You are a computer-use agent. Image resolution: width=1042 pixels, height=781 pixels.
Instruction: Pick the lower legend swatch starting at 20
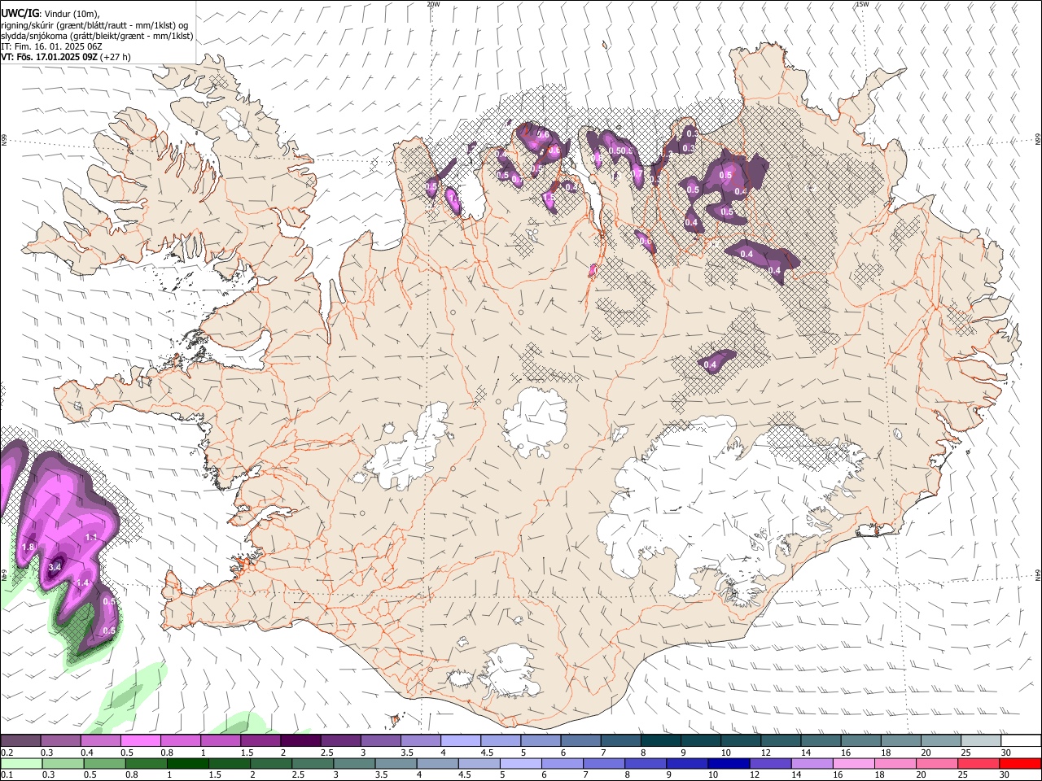938,763
